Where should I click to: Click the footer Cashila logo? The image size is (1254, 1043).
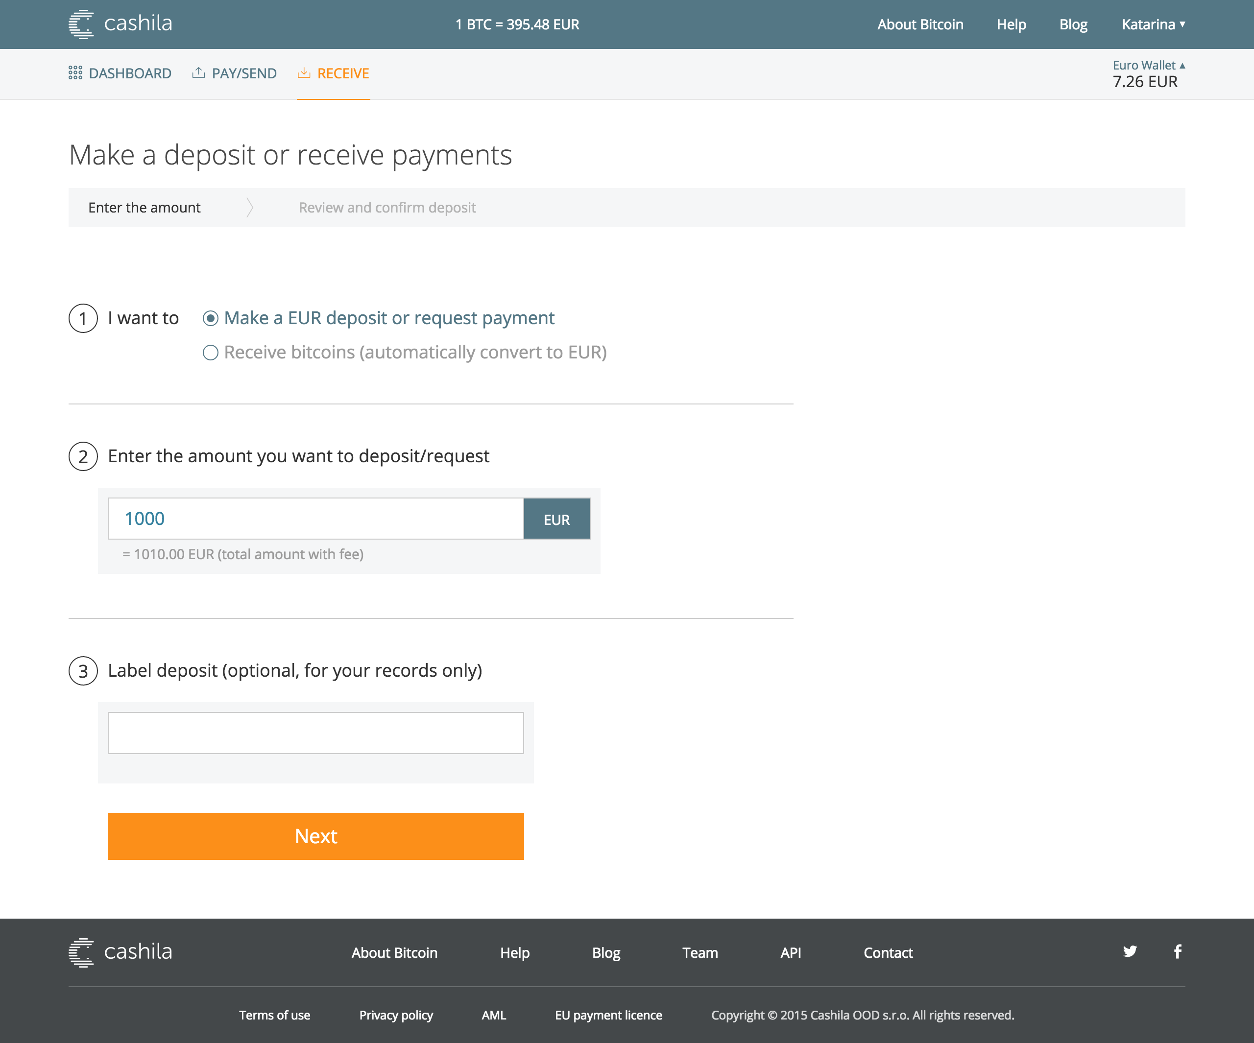(120, 952)
